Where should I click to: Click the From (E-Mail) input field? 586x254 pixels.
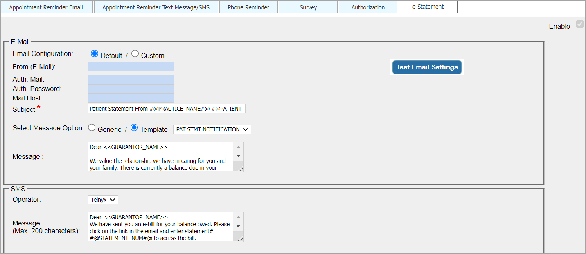(131, 67)
